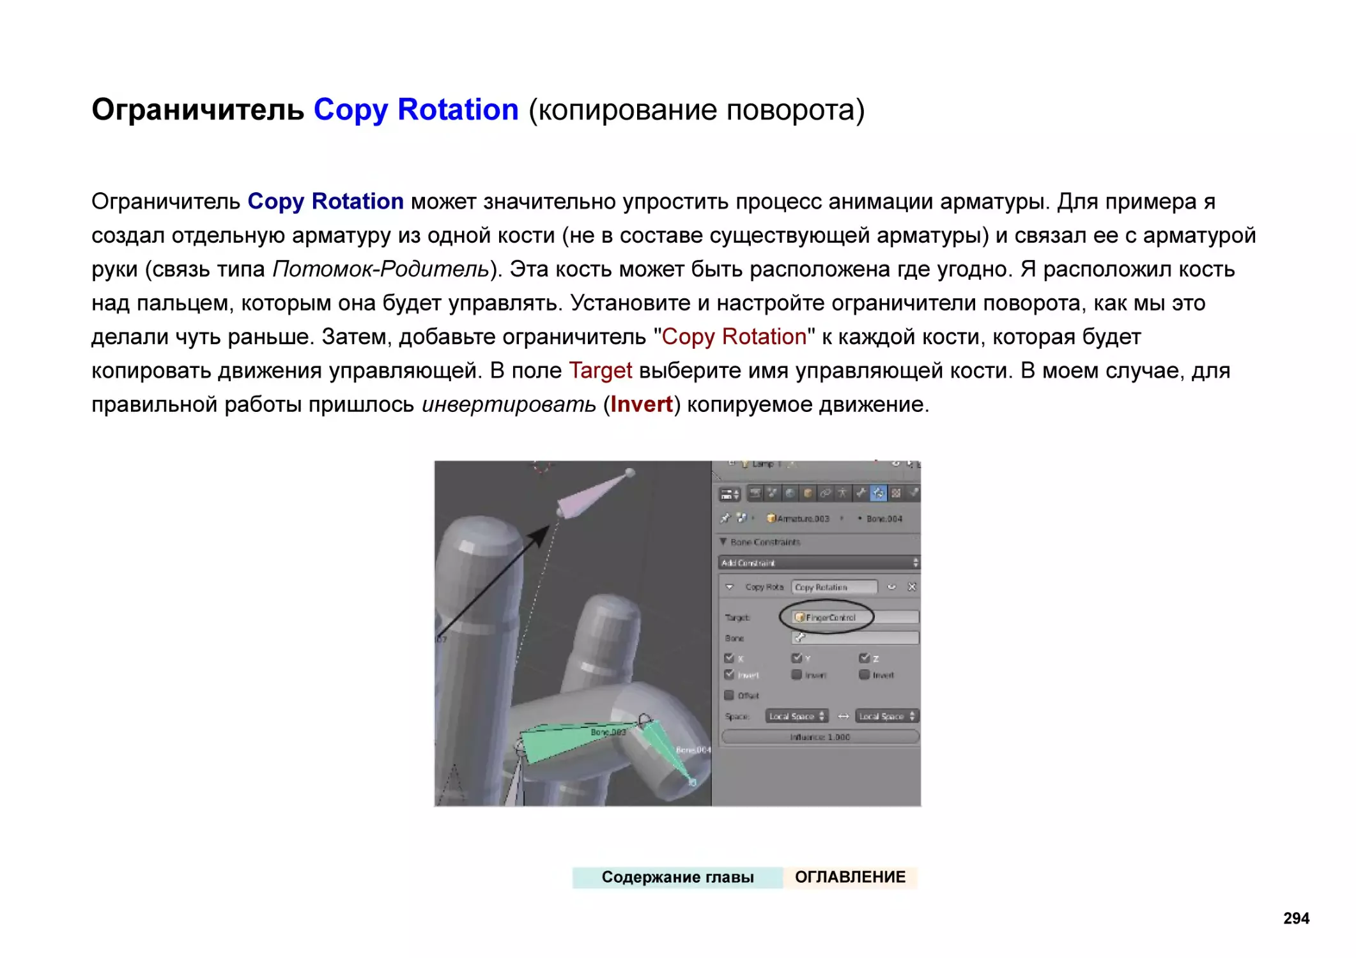Click the empty Bone field below Target
The height and width of the screenshot is (958, 1356).
(856, 637)
